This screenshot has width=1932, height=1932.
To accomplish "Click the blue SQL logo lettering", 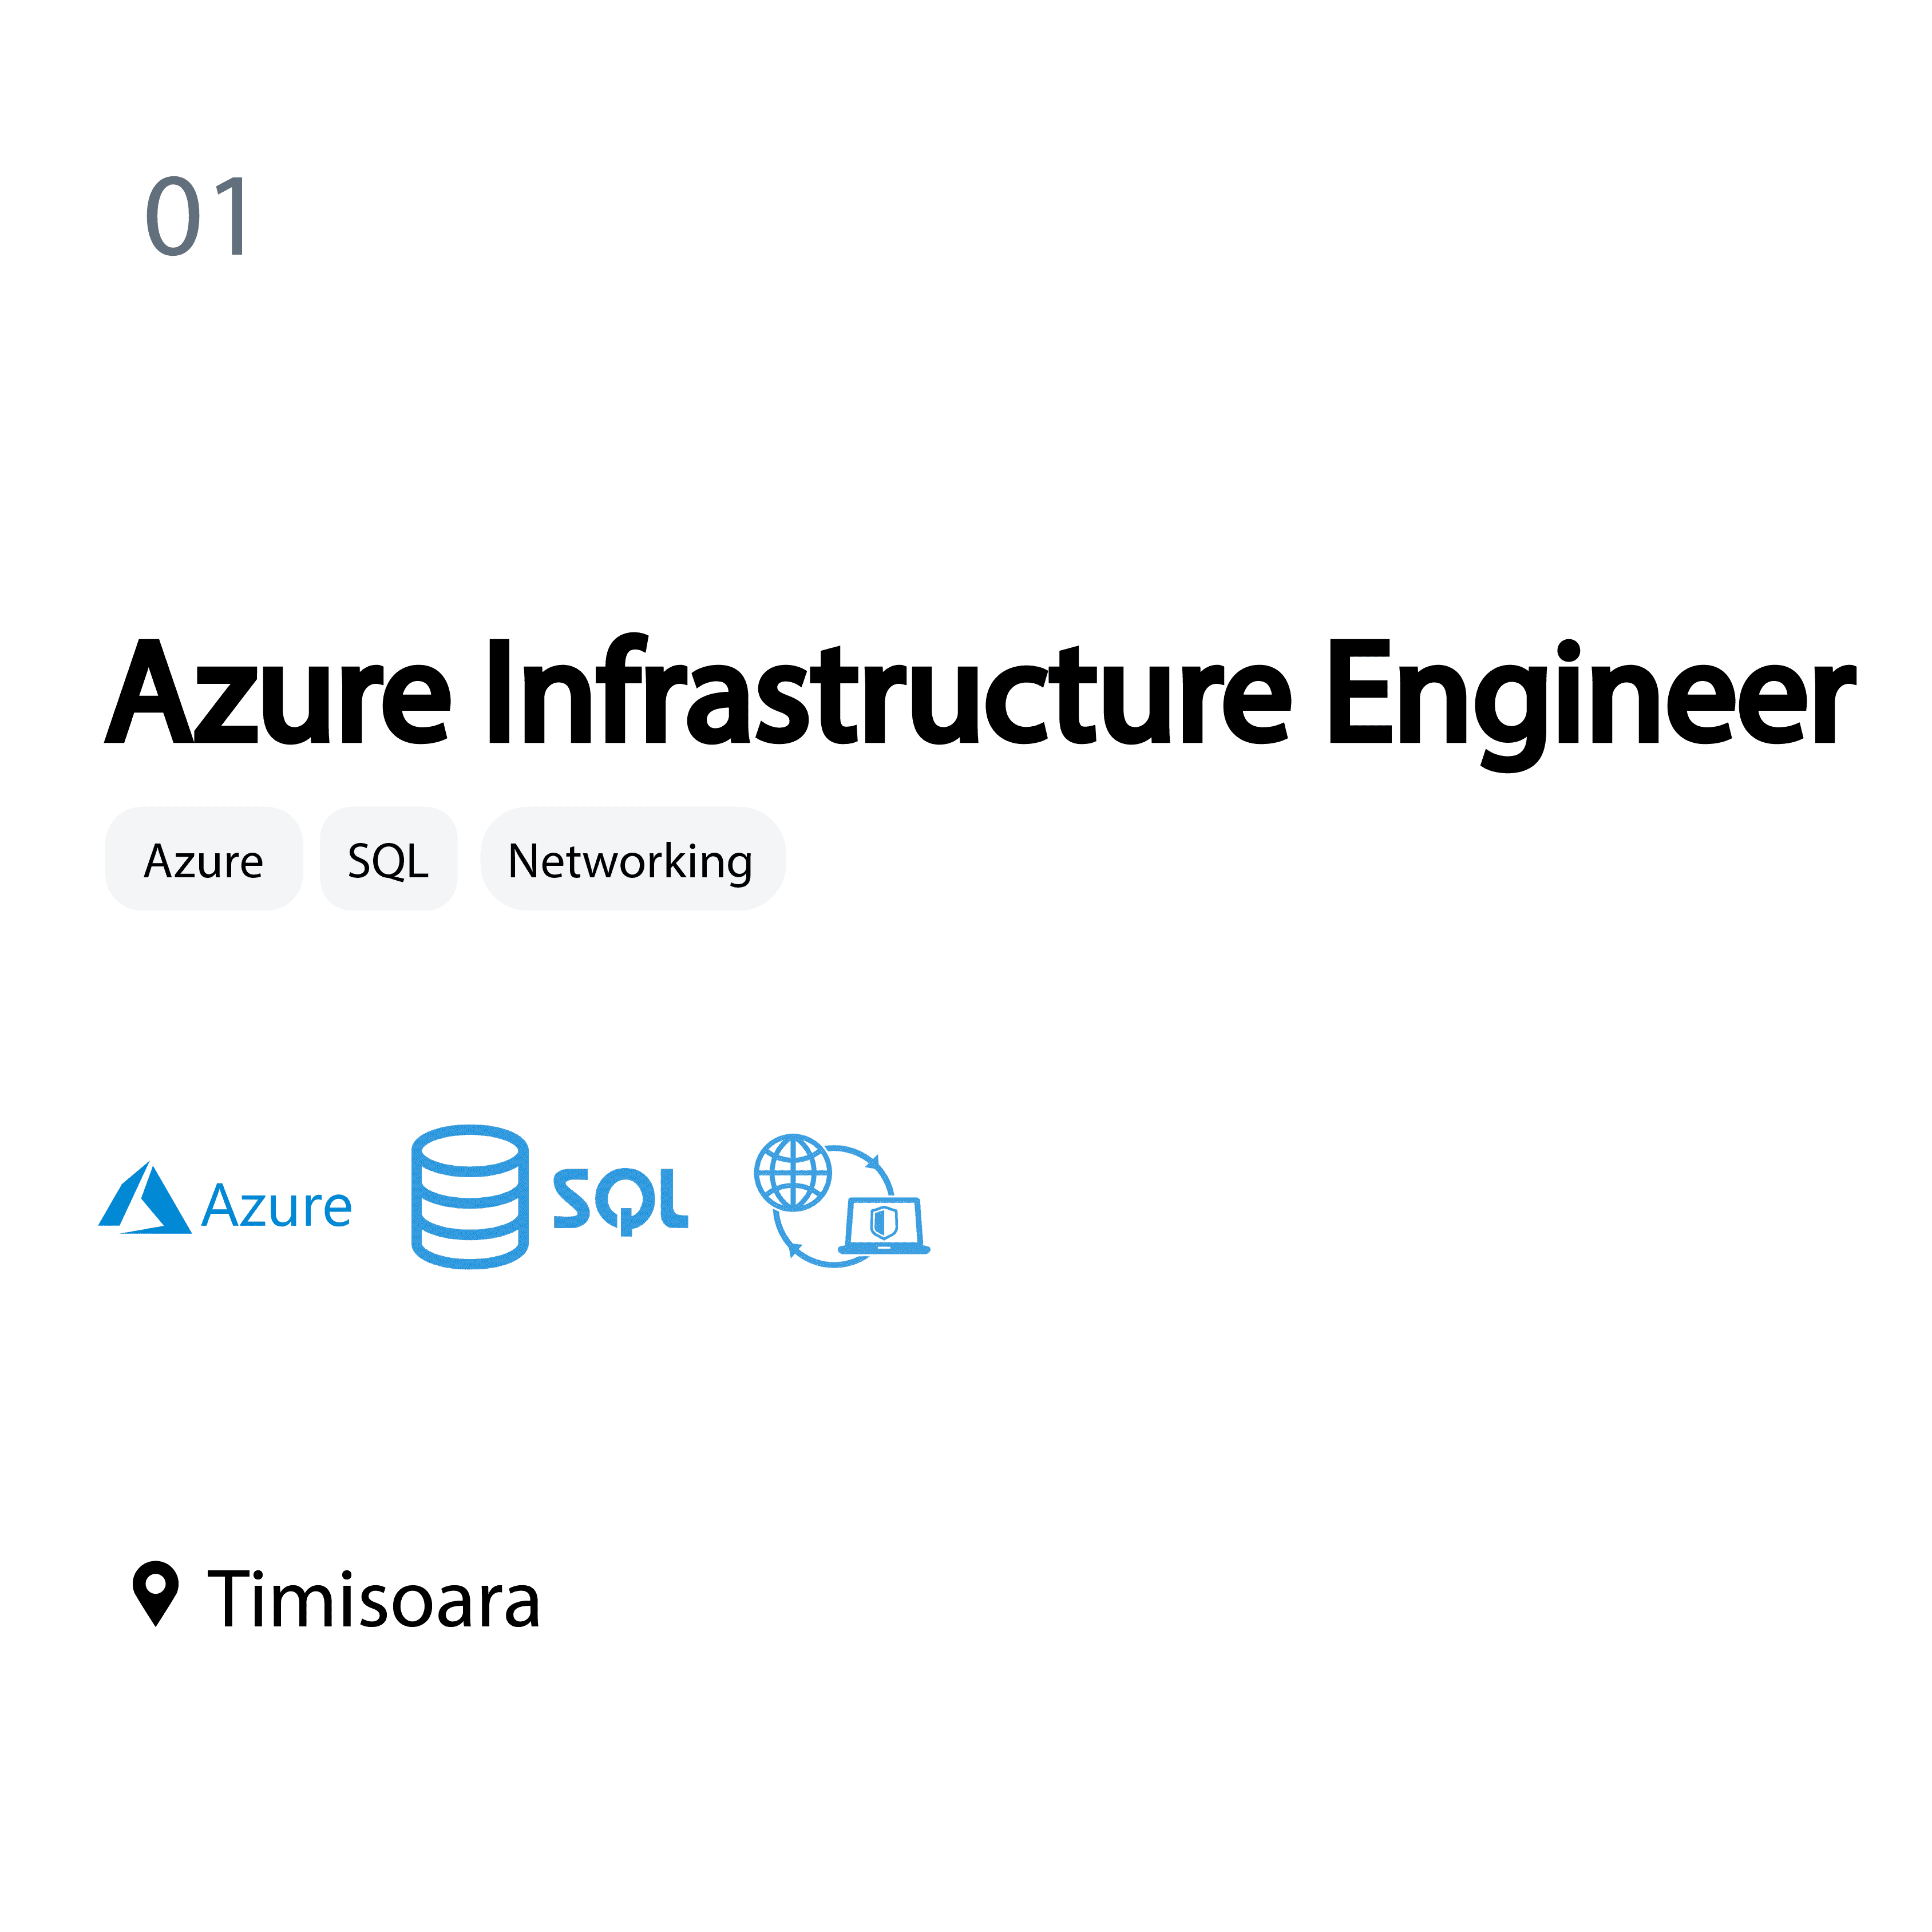I will 620,1199.
